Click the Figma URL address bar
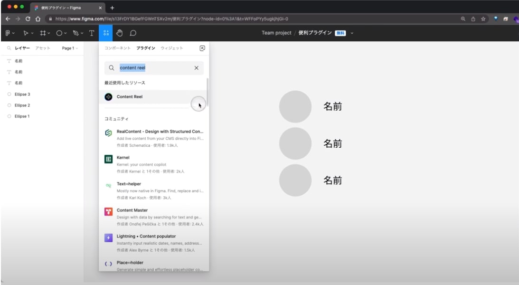Viewport: 519px width, 285px height. [252, 19]
